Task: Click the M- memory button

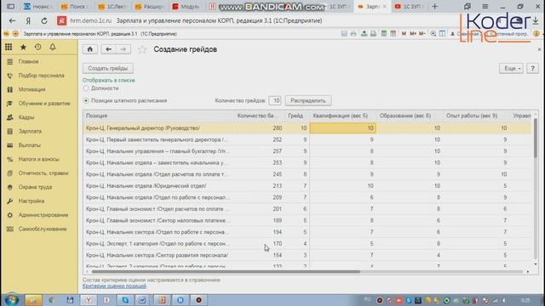Action: tap(422, 34)
